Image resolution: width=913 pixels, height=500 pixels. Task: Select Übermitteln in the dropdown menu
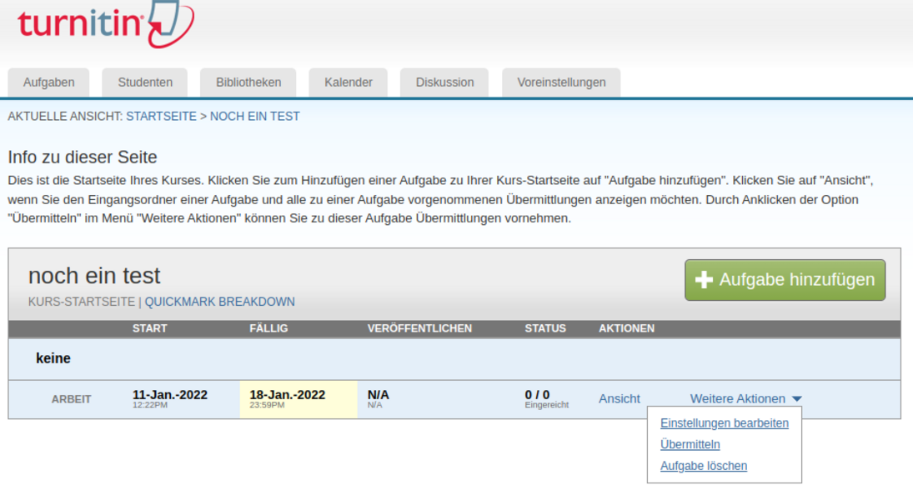coord(690,445)
